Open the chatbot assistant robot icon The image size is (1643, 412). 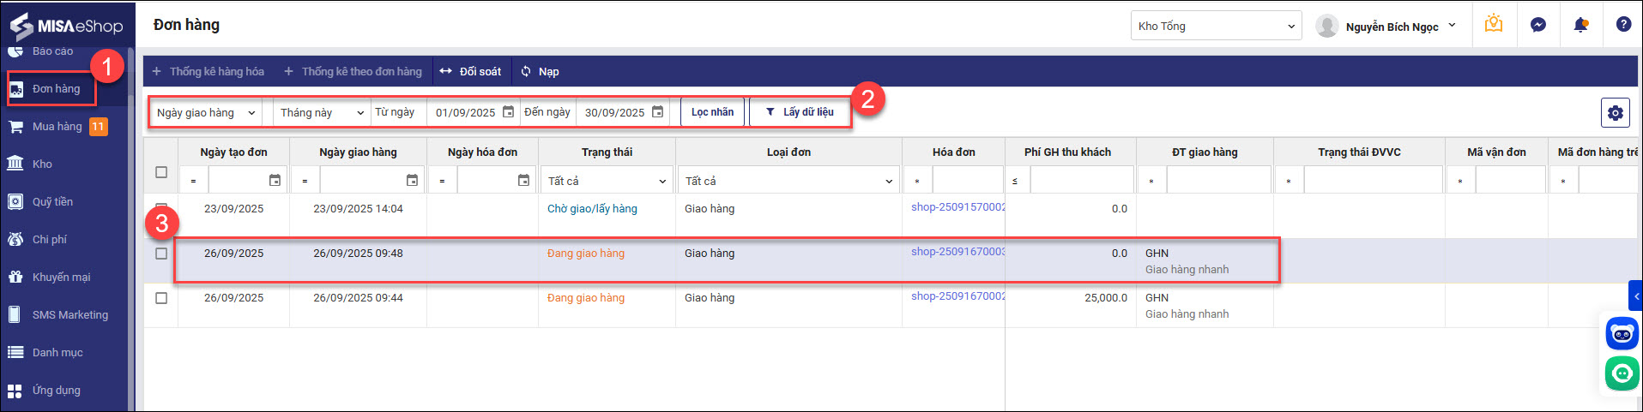tap(1622, 333)
